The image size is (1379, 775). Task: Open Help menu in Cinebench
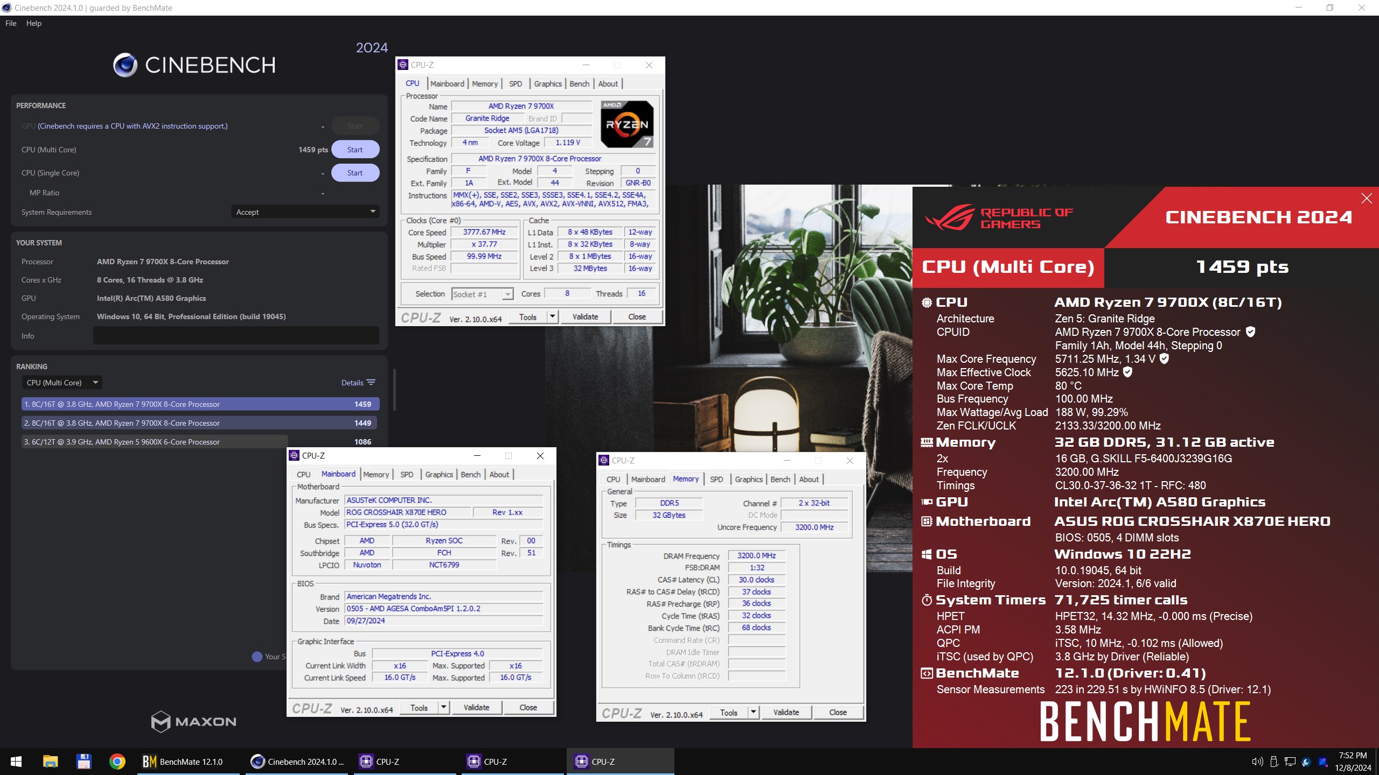point(34,23)
